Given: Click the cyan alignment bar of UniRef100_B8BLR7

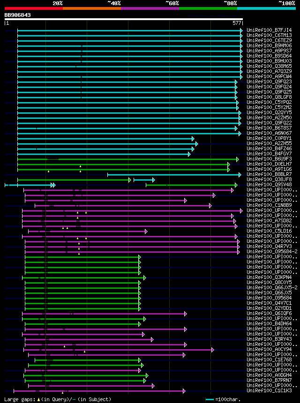Looking at the screenshot, I should coord(174,175).
